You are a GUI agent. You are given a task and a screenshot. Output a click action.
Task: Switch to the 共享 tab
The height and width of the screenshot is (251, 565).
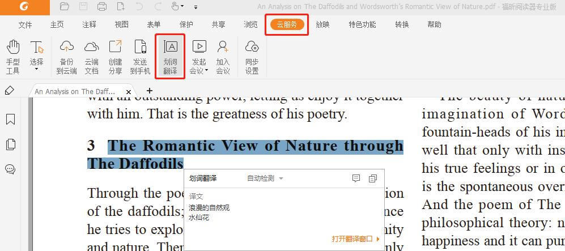[x=218, y=24]
